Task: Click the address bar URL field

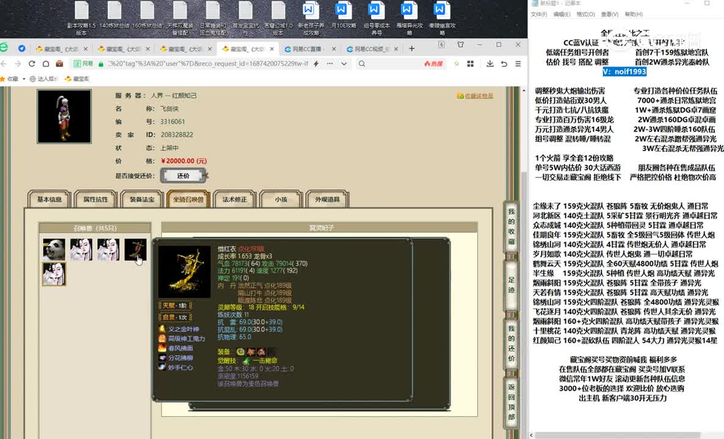Action: point(208,63)
